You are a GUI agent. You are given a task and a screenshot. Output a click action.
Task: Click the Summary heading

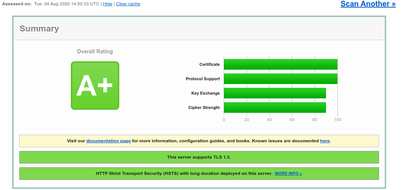tap(39, 28)
